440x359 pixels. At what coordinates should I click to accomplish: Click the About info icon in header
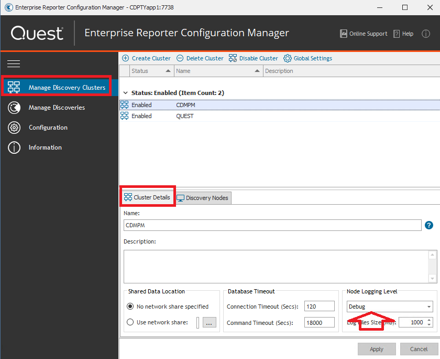point(426,34)
